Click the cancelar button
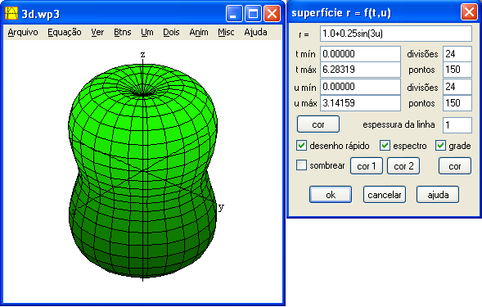The width and height of the screenshot is (482, 307). (x=385, y=194)
